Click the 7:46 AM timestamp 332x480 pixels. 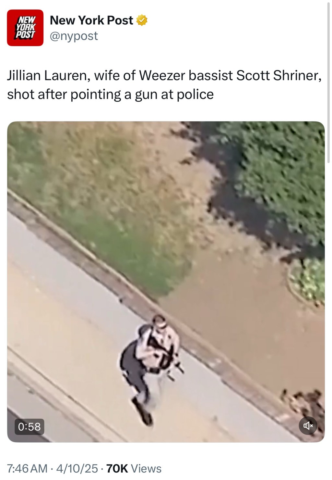tap(27, 468)
